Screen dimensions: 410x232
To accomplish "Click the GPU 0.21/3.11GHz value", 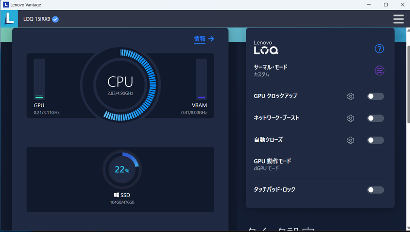I will pos(47,113).
